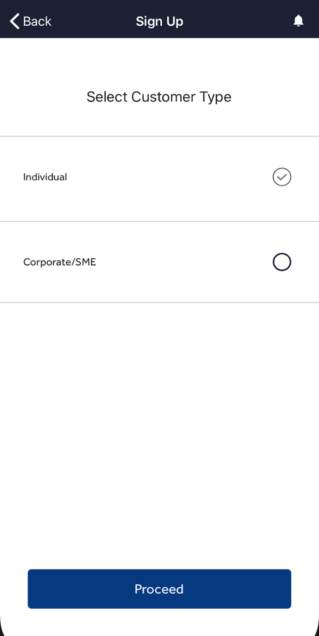Go back using the Back navigation

pyautogui.click(x=31, y=21)
